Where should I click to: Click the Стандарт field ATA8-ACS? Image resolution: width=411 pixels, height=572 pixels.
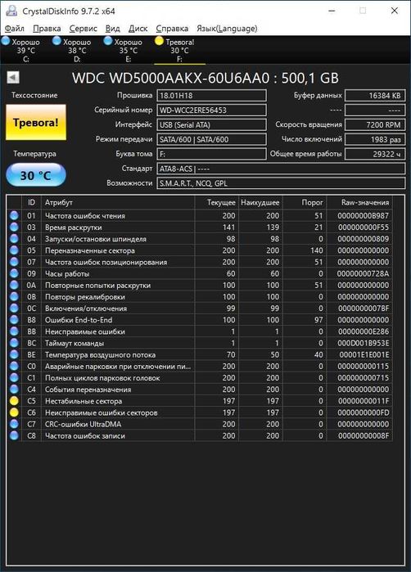point(281,169)
